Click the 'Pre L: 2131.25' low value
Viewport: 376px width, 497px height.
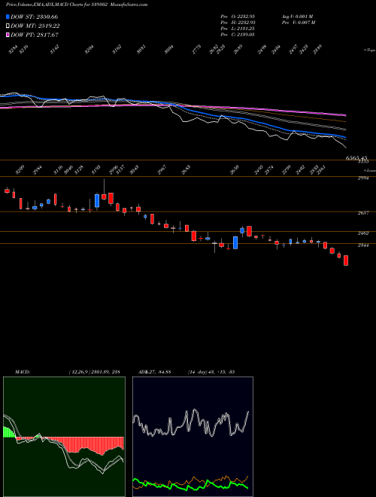(238, 29)
